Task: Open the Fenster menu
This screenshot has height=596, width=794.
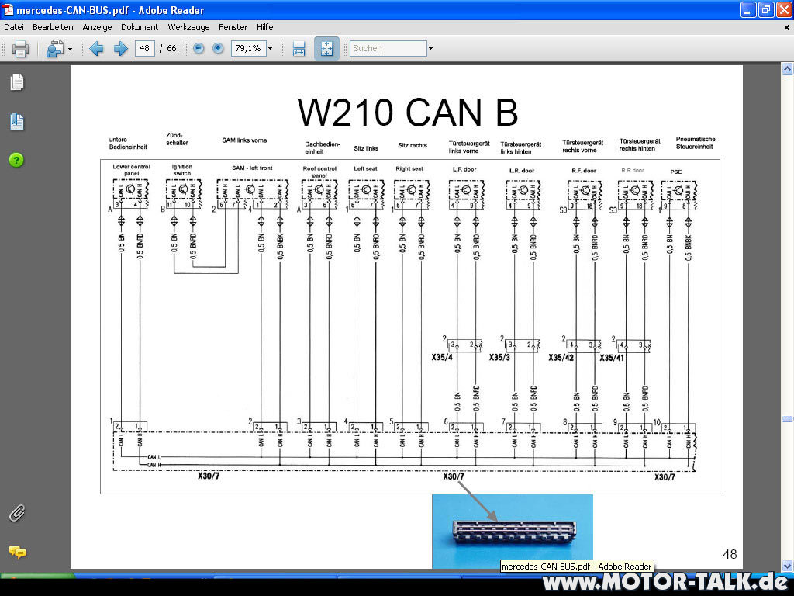Action: [233, 27]
